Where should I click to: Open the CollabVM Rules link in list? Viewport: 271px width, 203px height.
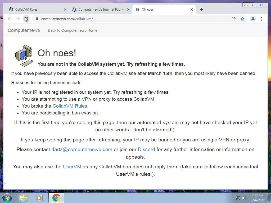70,106
